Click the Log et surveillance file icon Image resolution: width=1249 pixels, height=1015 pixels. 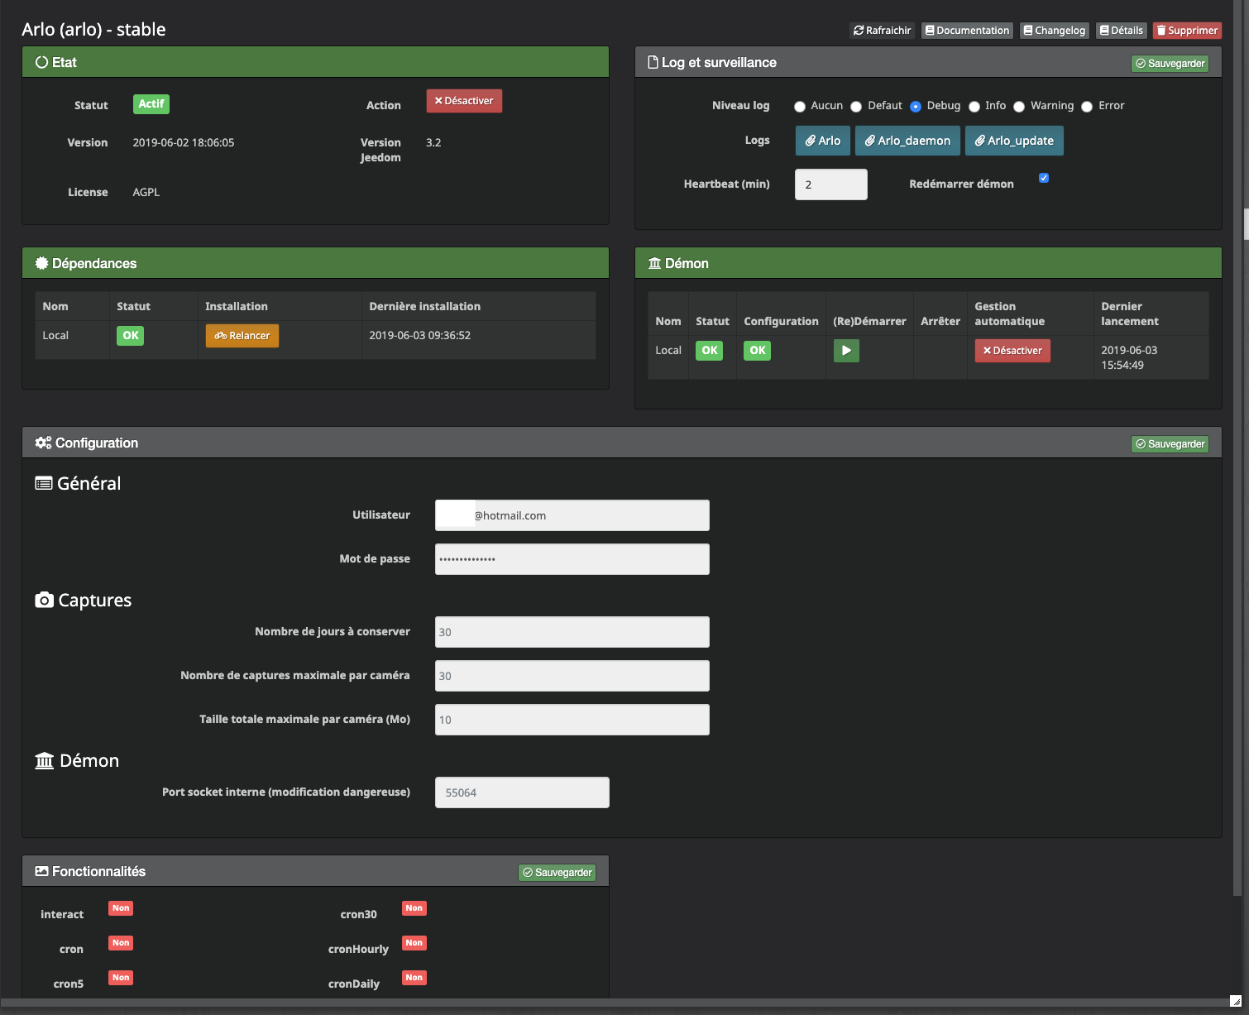point(653,62)
